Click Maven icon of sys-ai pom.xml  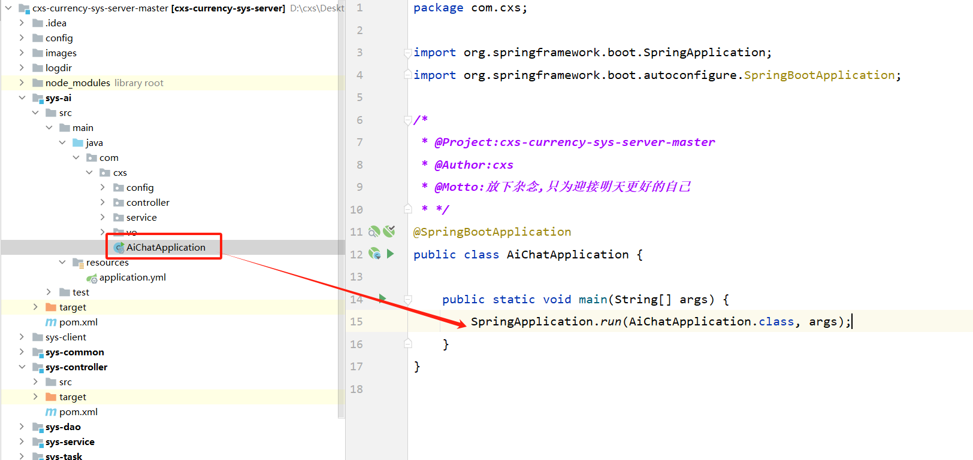51,322
